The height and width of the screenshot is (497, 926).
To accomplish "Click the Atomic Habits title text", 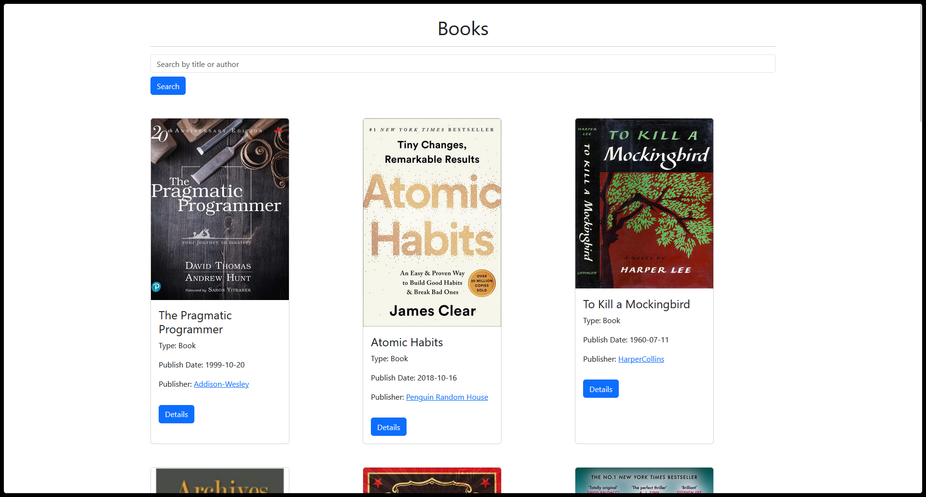I will click(x=407, y=342).
